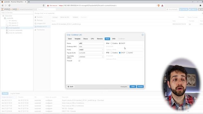The width and height of the screenshot is (203, 114).
Task: Open the Brave Shields lion icon
Action: click(x=159, y=5)
